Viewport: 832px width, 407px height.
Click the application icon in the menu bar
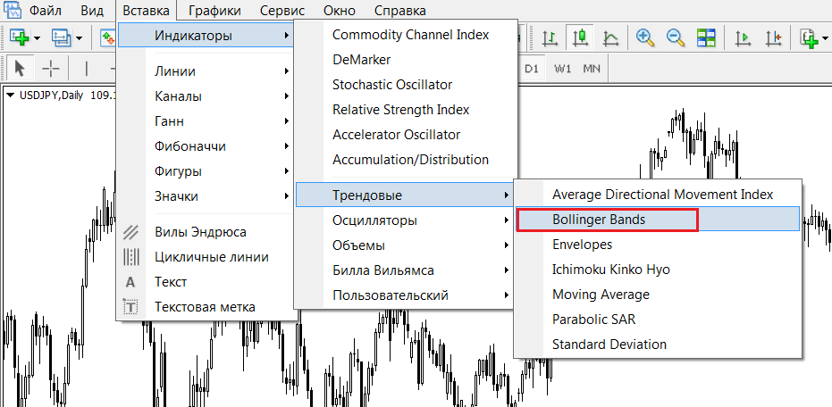click(x=11, y=9)
